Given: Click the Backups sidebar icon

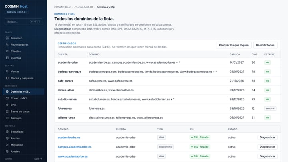Looking at the screenshot, I should coord(7,118).
